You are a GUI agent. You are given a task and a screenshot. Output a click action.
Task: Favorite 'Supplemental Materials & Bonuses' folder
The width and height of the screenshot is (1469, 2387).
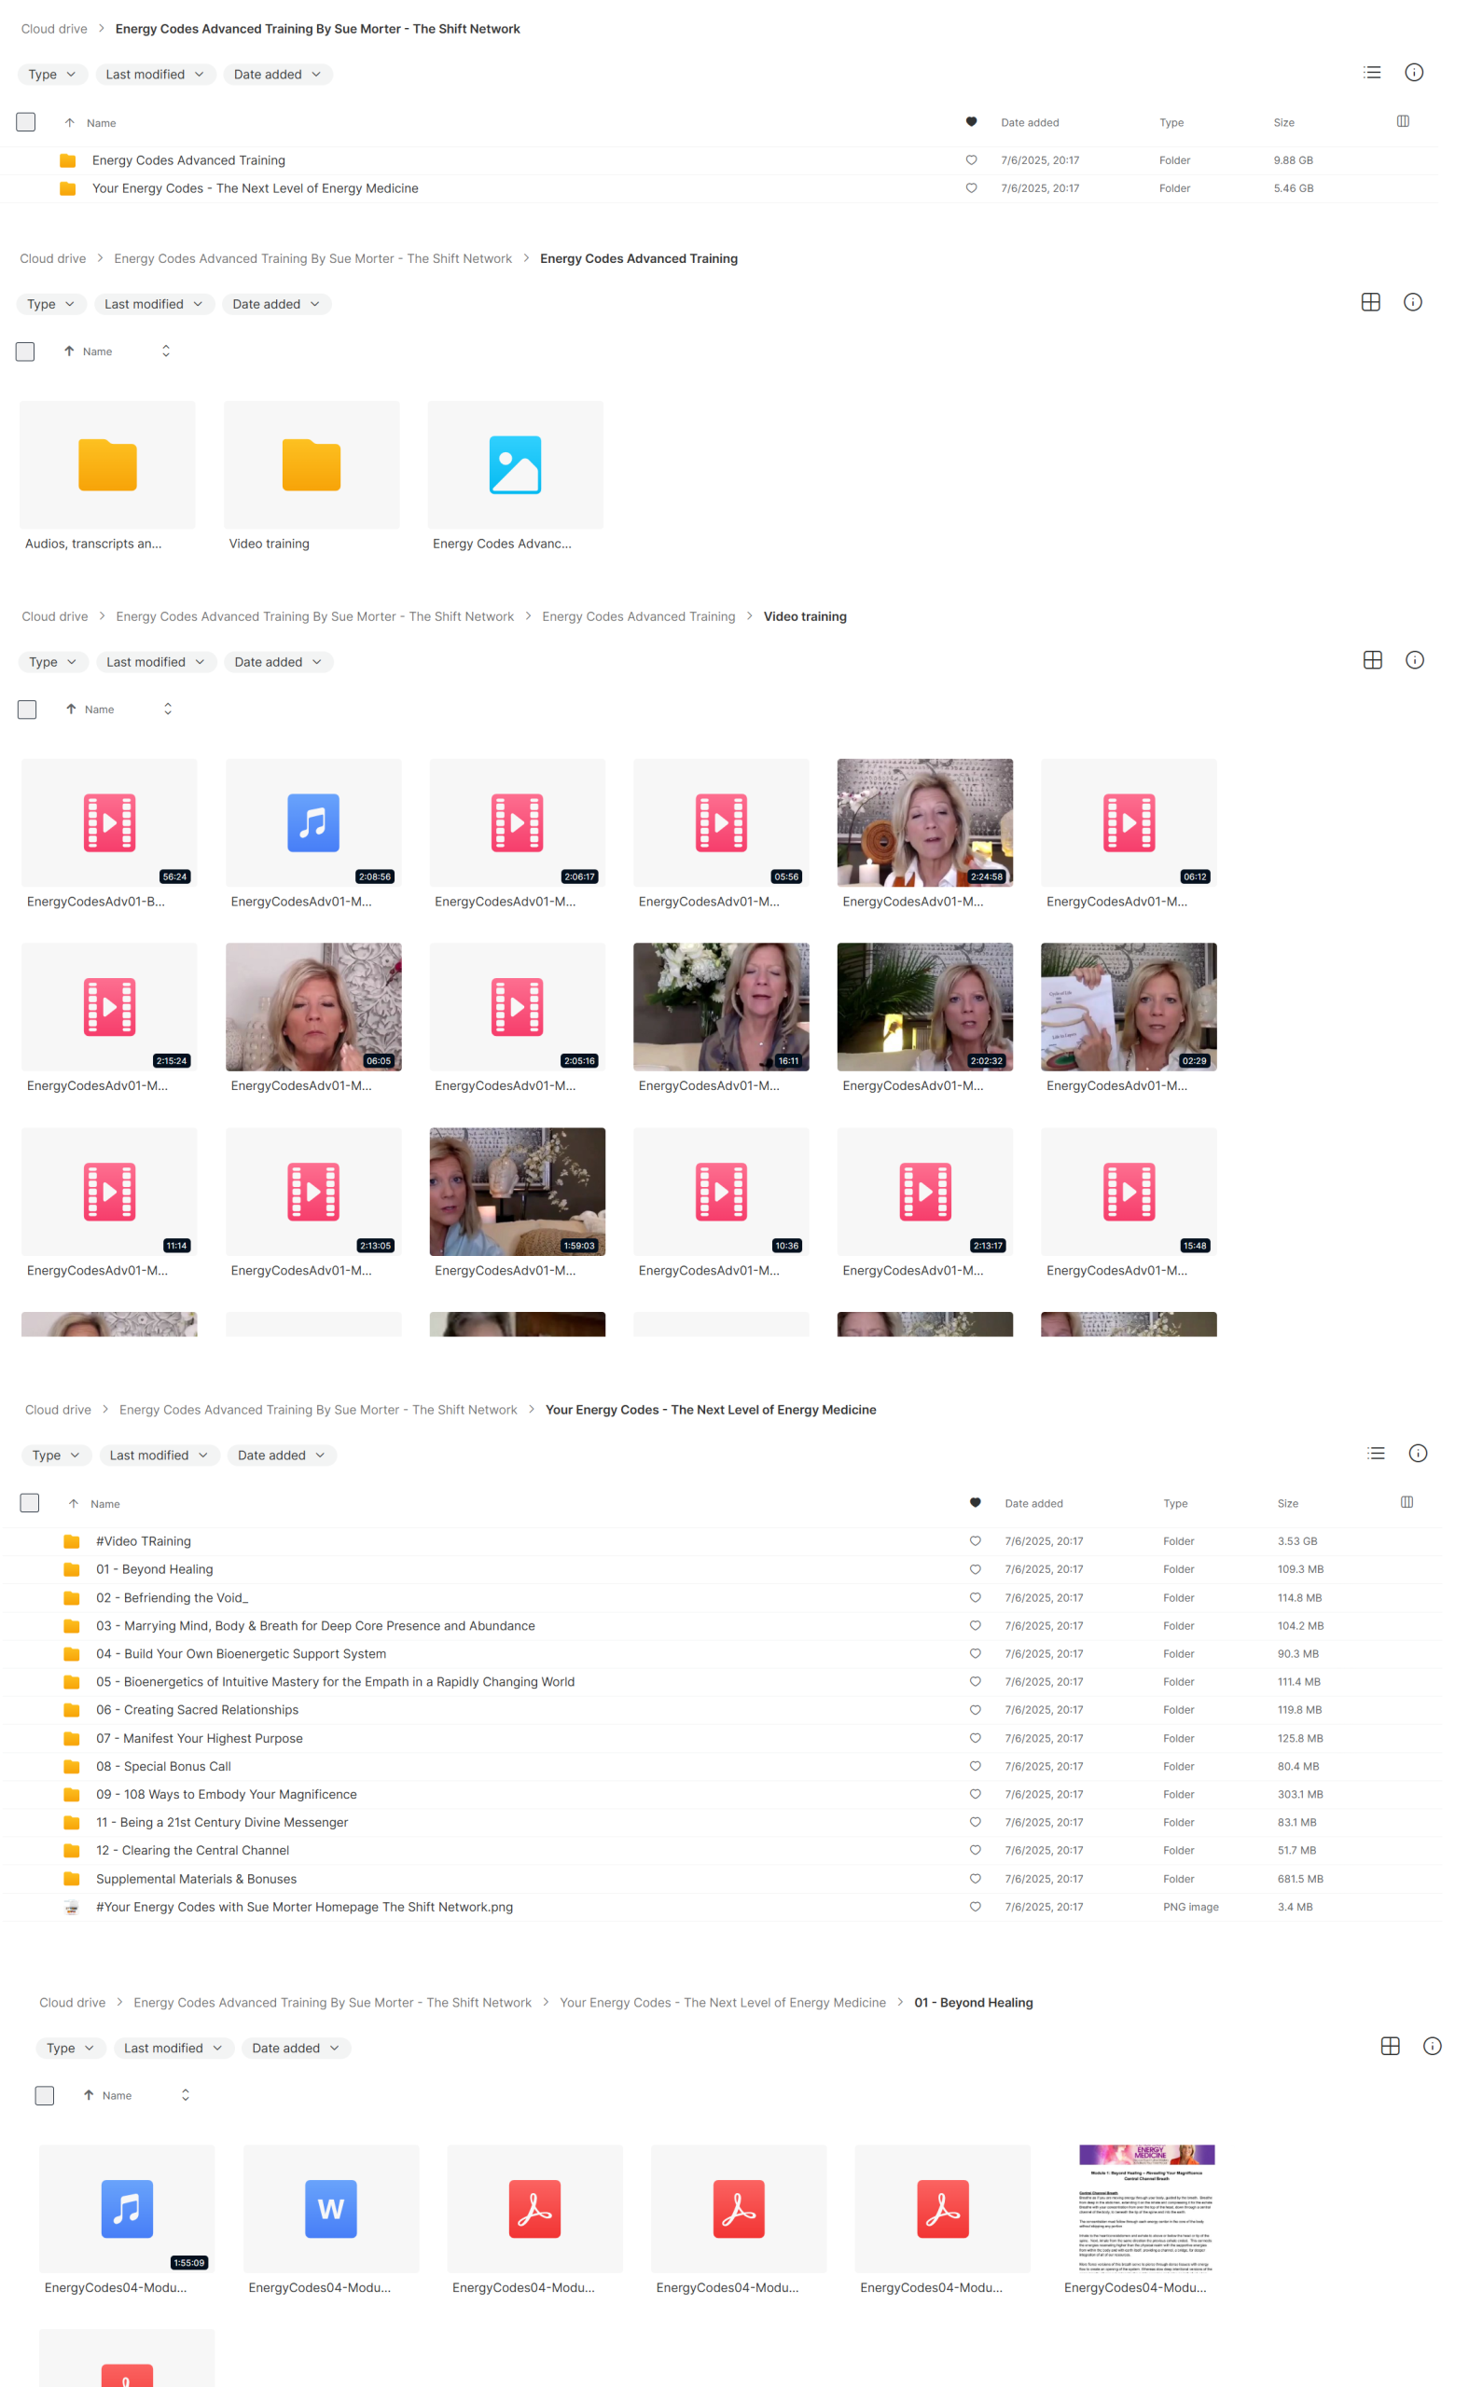pos(975,1879)
